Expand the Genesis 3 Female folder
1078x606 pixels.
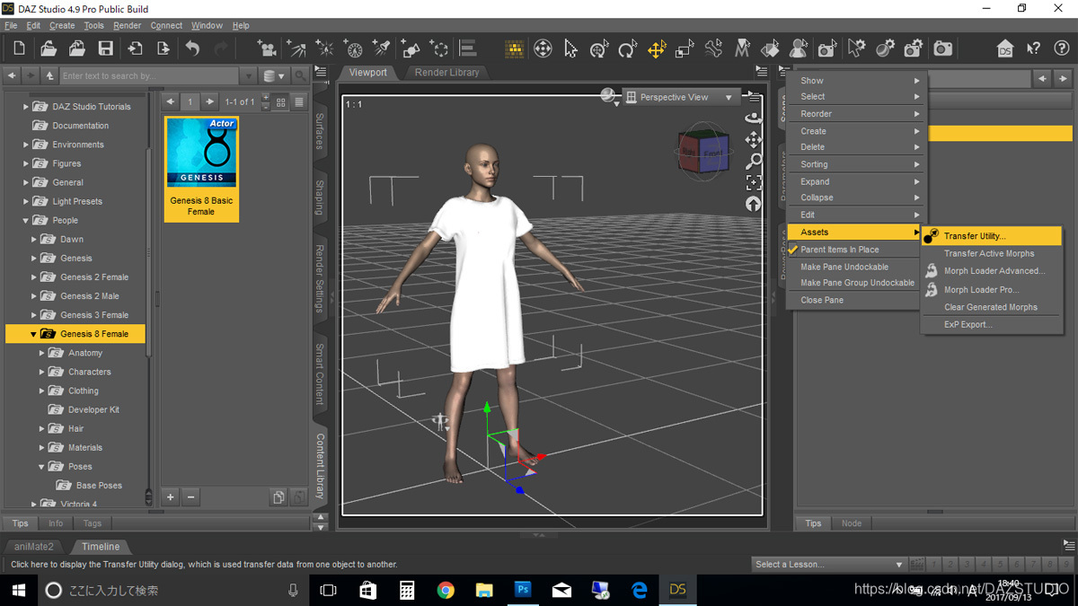[34, 315]
